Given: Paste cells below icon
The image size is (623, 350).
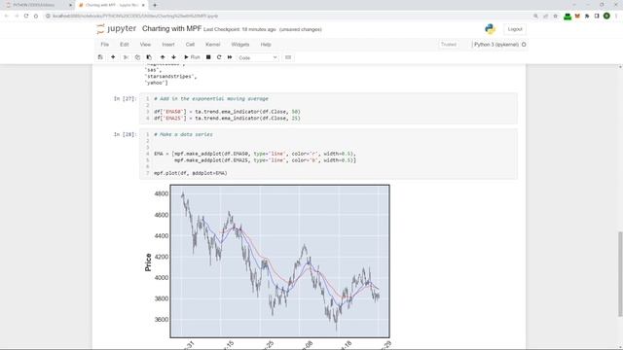Looking at the screenshot, I should click(x=149, y=57).
